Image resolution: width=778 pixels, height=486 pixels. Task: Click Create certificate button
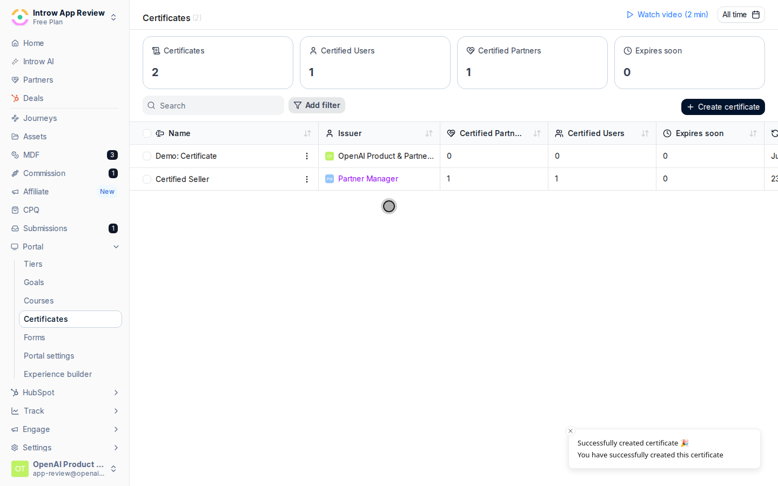[723, 107]
